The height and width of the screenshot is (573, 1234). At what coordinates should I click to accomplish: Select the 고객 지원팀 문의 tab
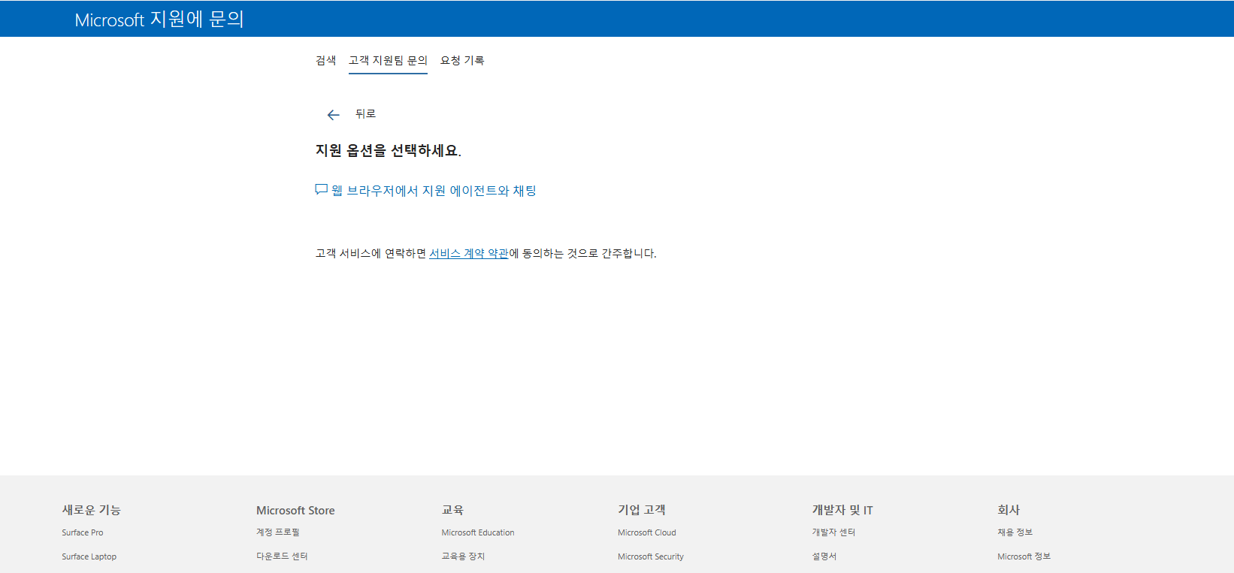(x=388, y=60)
